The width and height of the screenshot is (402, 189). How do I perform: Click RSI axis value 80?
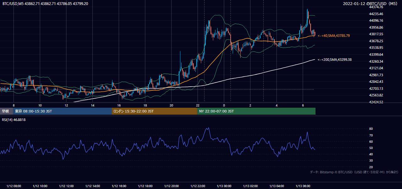[x=371, y=129]
